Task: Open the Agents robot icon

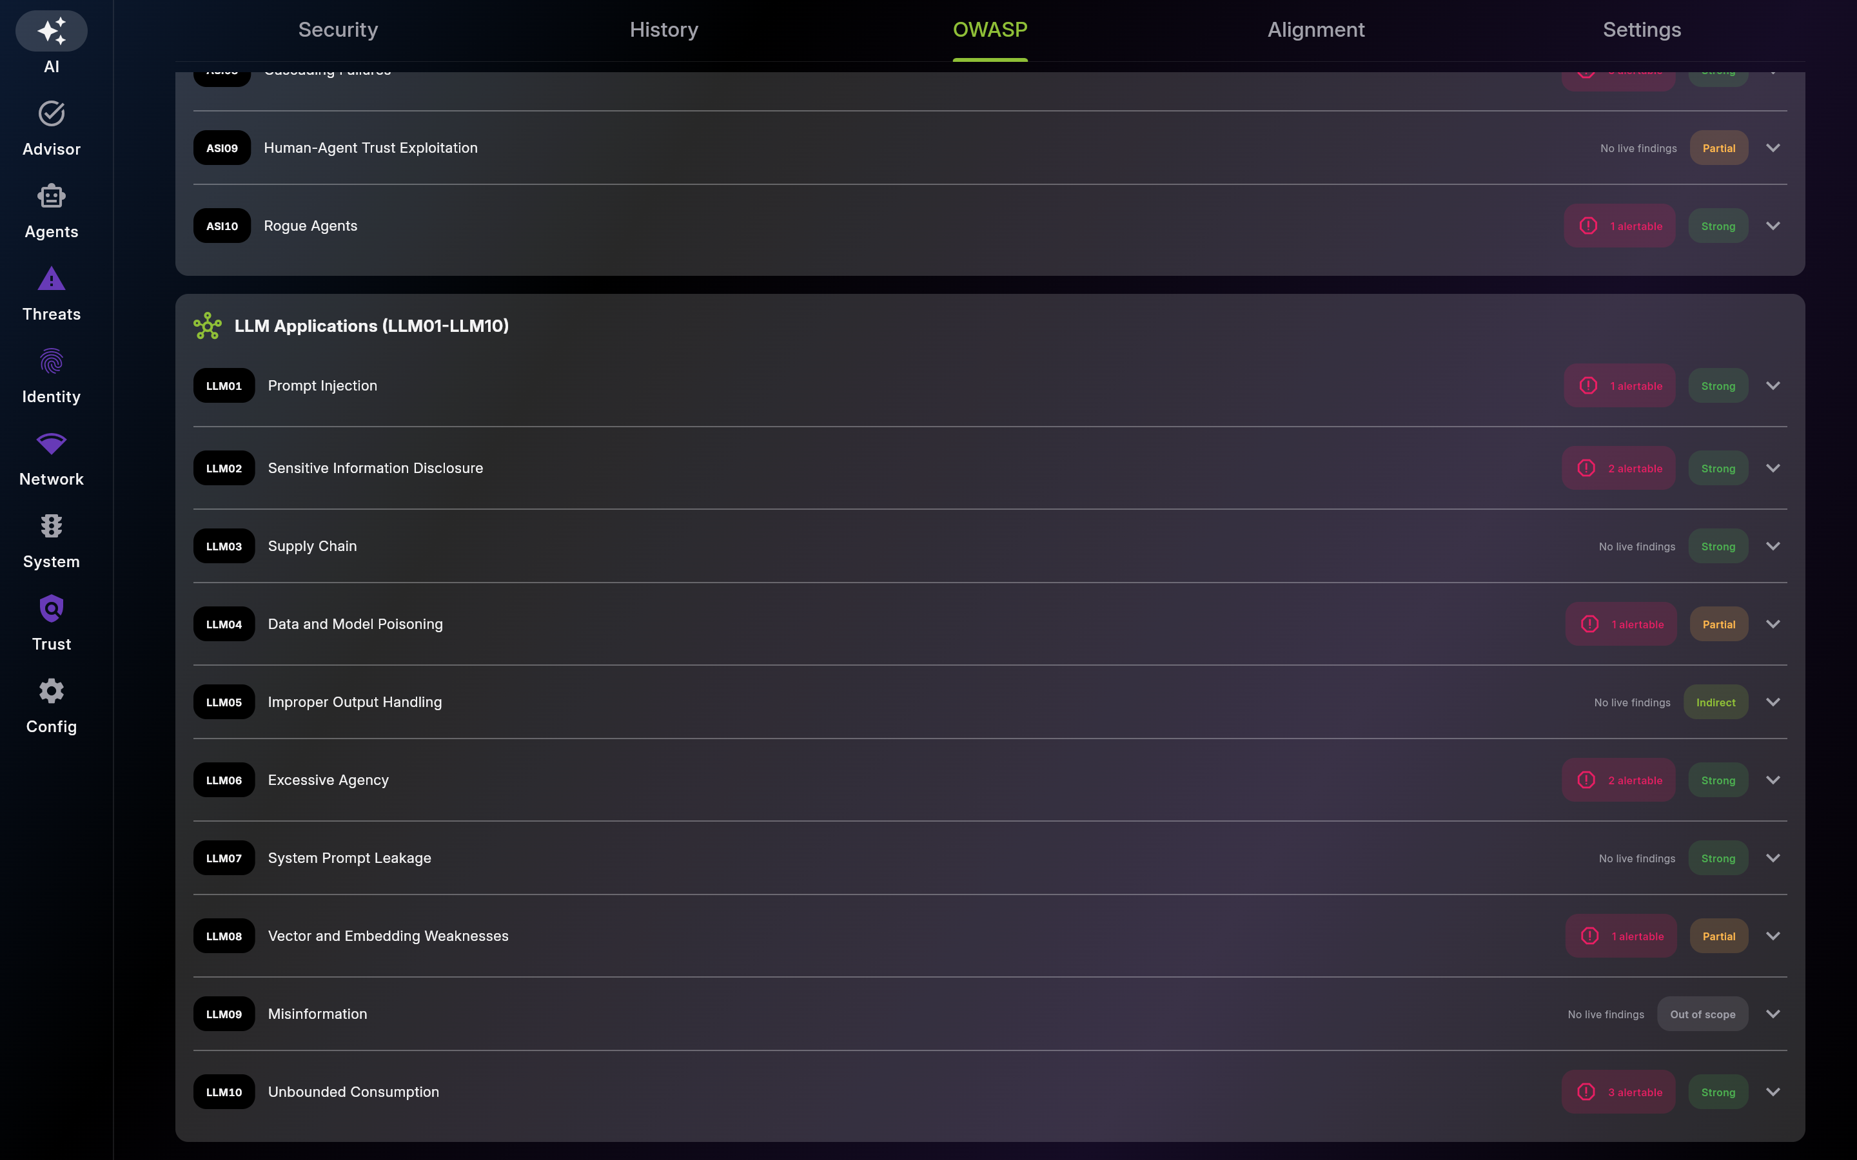Action: 52,196
